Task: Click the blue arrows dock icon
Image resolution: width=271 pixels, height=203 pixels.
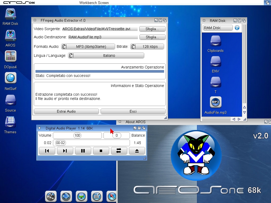Action: click(x=66, y=196)
